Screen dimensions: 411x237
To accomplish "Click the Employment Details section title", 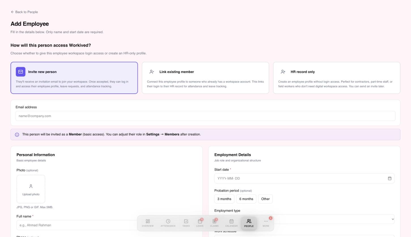I will coord(233,155).
